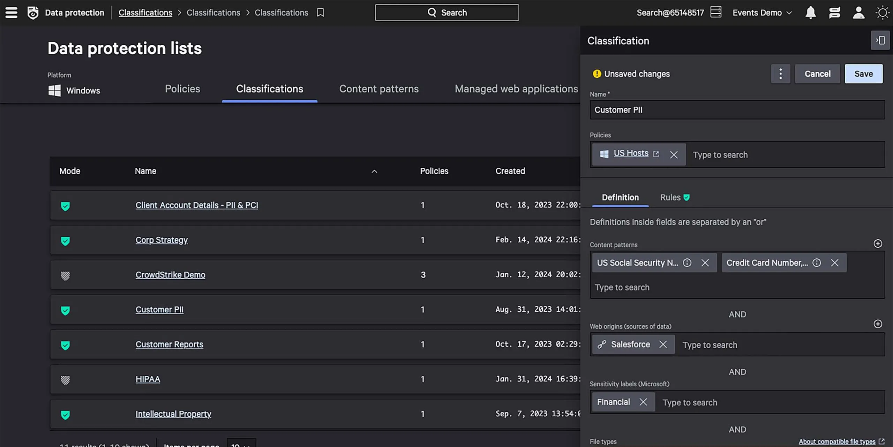The image size is (893, 447).
Task: Open the Windows platform selector
Action: click(x=74, y=91)
